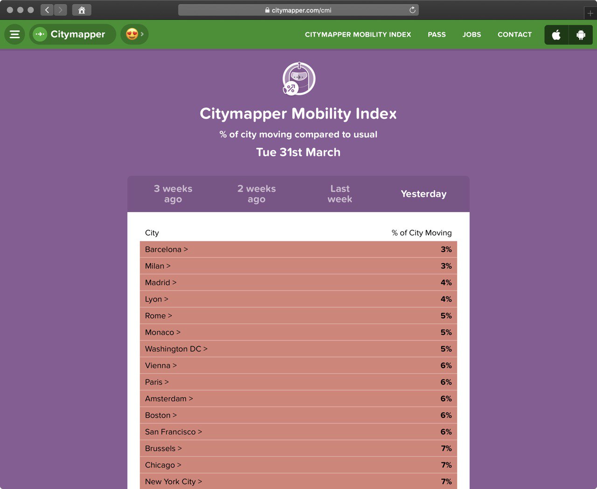The height and width of the screenshot is (489, 597).
Task: Click Barcelona's 3% value
Action: (x=446, y=249)
